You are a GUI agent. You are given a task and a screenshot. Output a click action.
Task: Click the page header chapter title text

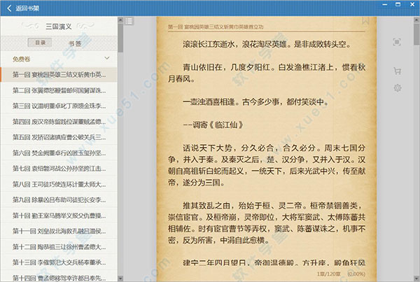pyautogui.click(x=216, y=27)
